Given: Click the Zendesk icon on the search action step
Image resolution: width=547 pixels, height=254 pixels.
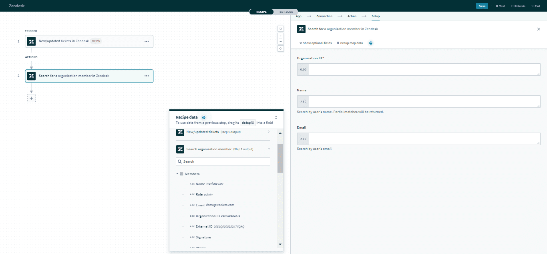Looking at the screenshot, I should coord(31,76).
